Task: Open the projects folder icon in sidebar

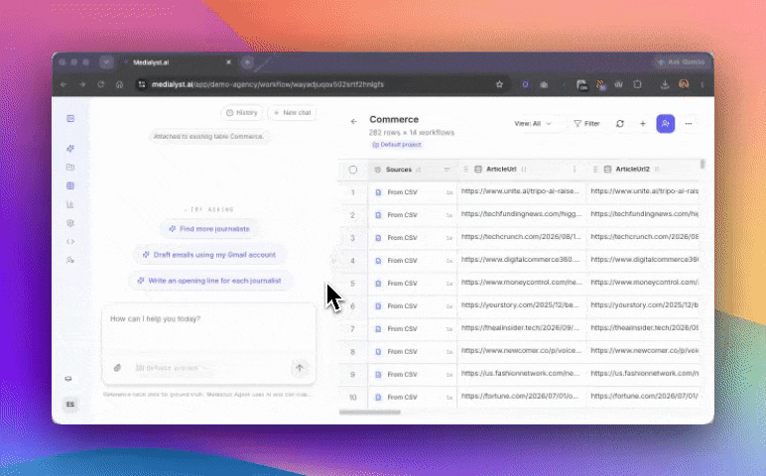Action: coord(70,167)
